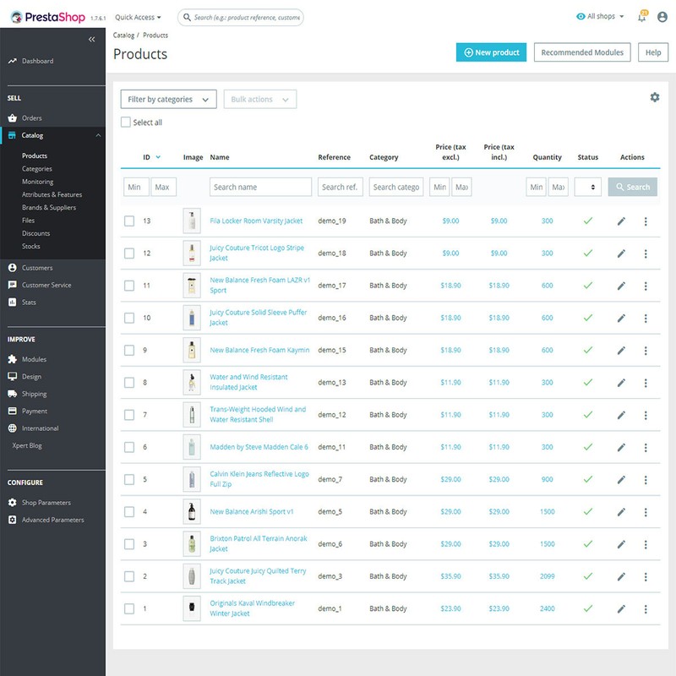Open Customers in the sidebar

pyautogui.click(x=37, y=268)
